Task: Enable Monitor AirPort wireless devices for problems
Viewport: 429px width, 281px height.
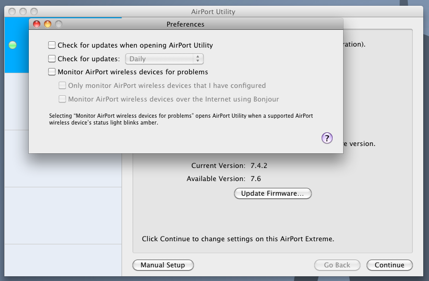Action: 52,72
